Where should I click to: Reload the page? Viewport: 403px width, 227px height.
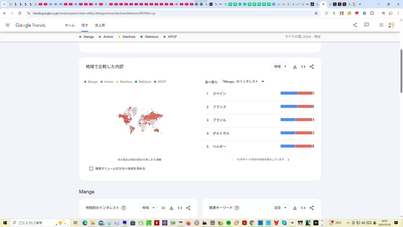click(20, 13)
